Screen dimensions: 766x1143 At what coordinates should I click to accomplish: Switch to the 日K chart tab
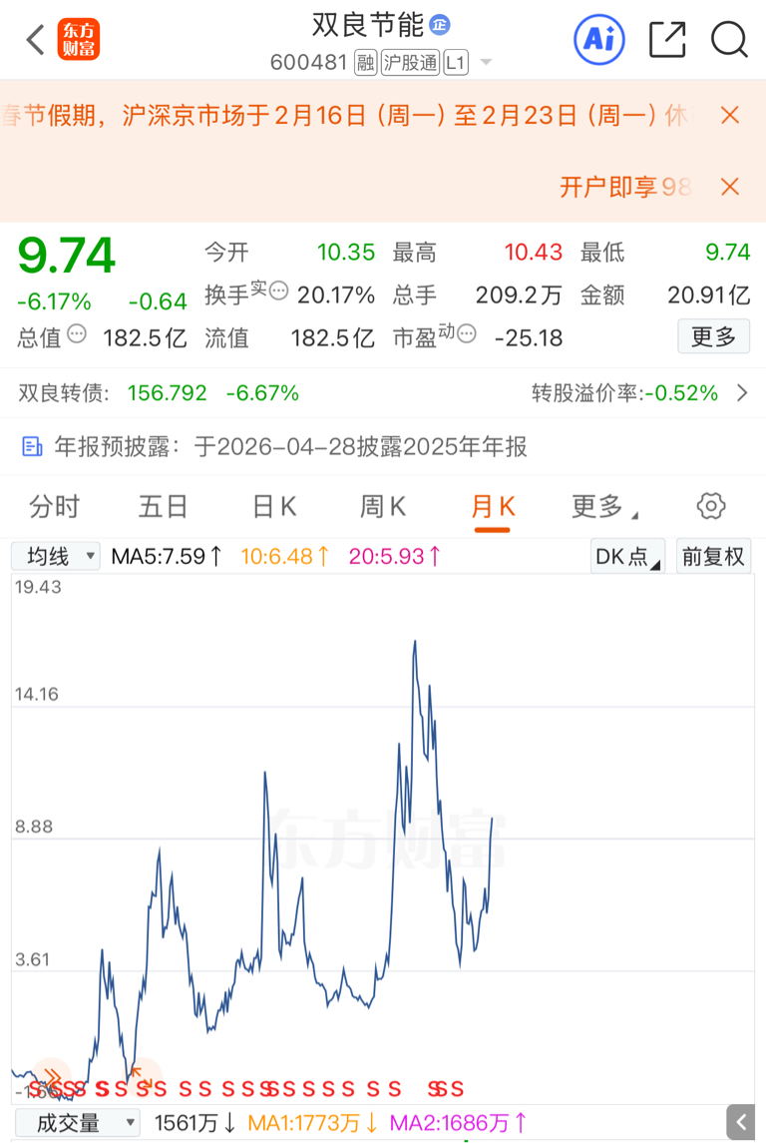pyautogui.click(x=273, y=507)
